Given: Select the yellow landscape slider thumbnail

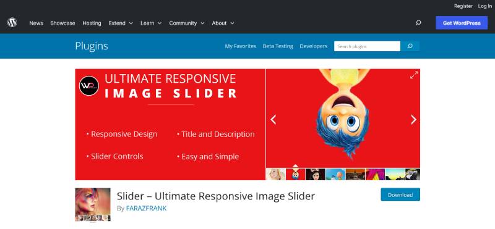Looking at the screenshot, I should 395,174.
